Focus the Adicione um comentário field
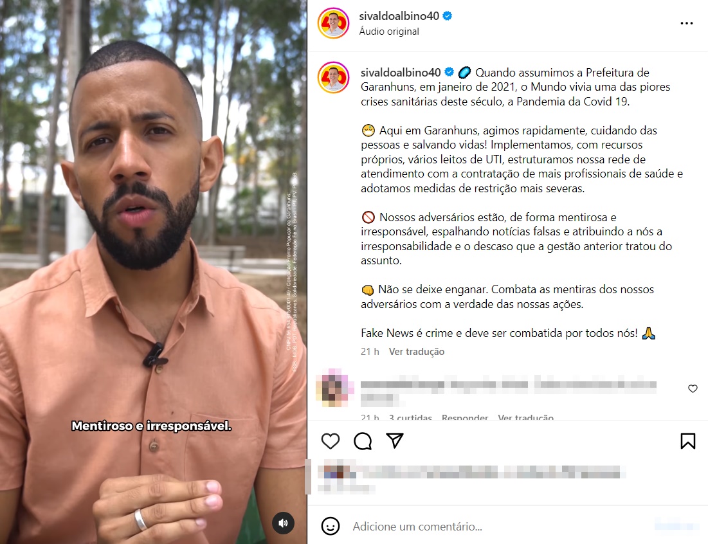The image size is (708, 544). click(x=496, y=527)
